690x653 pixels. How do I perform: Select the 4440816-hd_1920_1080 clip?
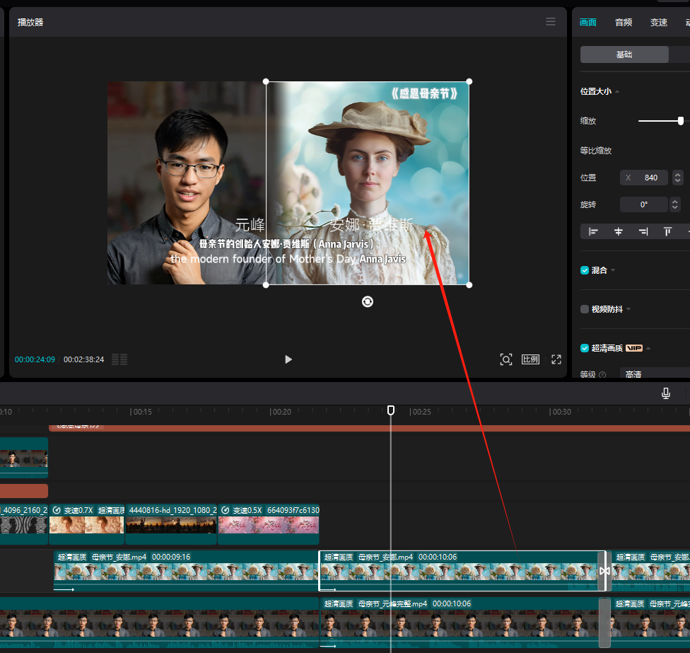[x=171, y=524]
